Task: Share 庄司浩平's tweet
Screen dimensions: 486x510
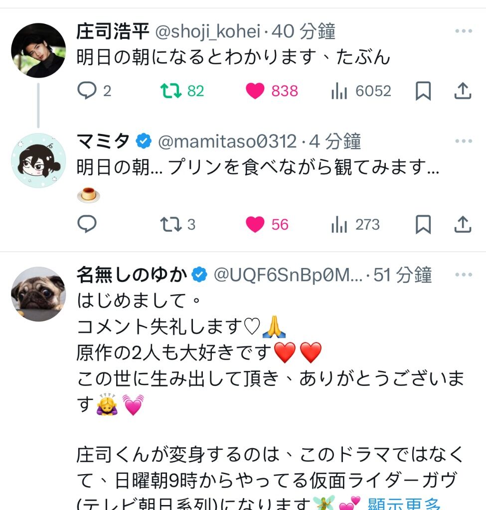Action: [x=463, y=91]
